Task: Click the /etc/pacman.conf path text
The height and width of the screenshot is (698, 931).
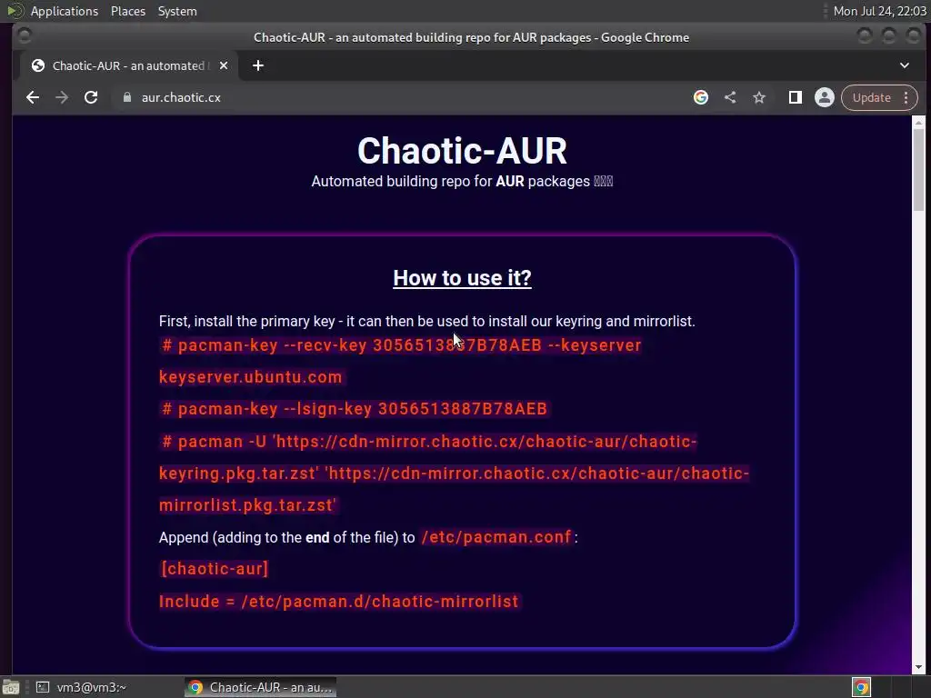Action: (x=496, y=537)
